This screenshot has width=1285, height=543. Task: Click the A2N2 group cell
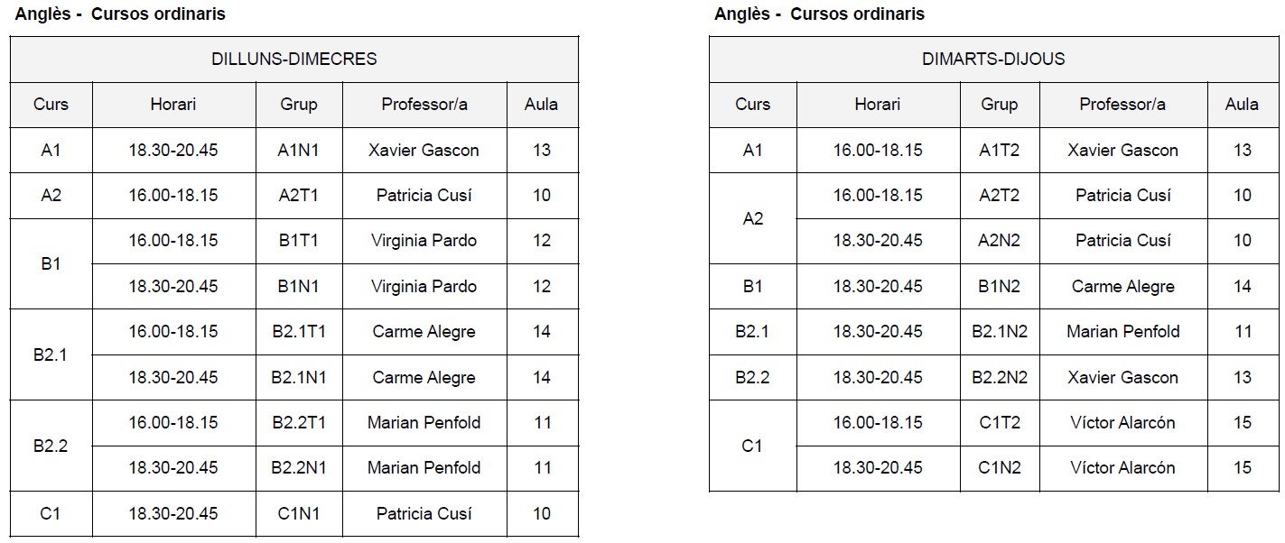click(999, 241)
